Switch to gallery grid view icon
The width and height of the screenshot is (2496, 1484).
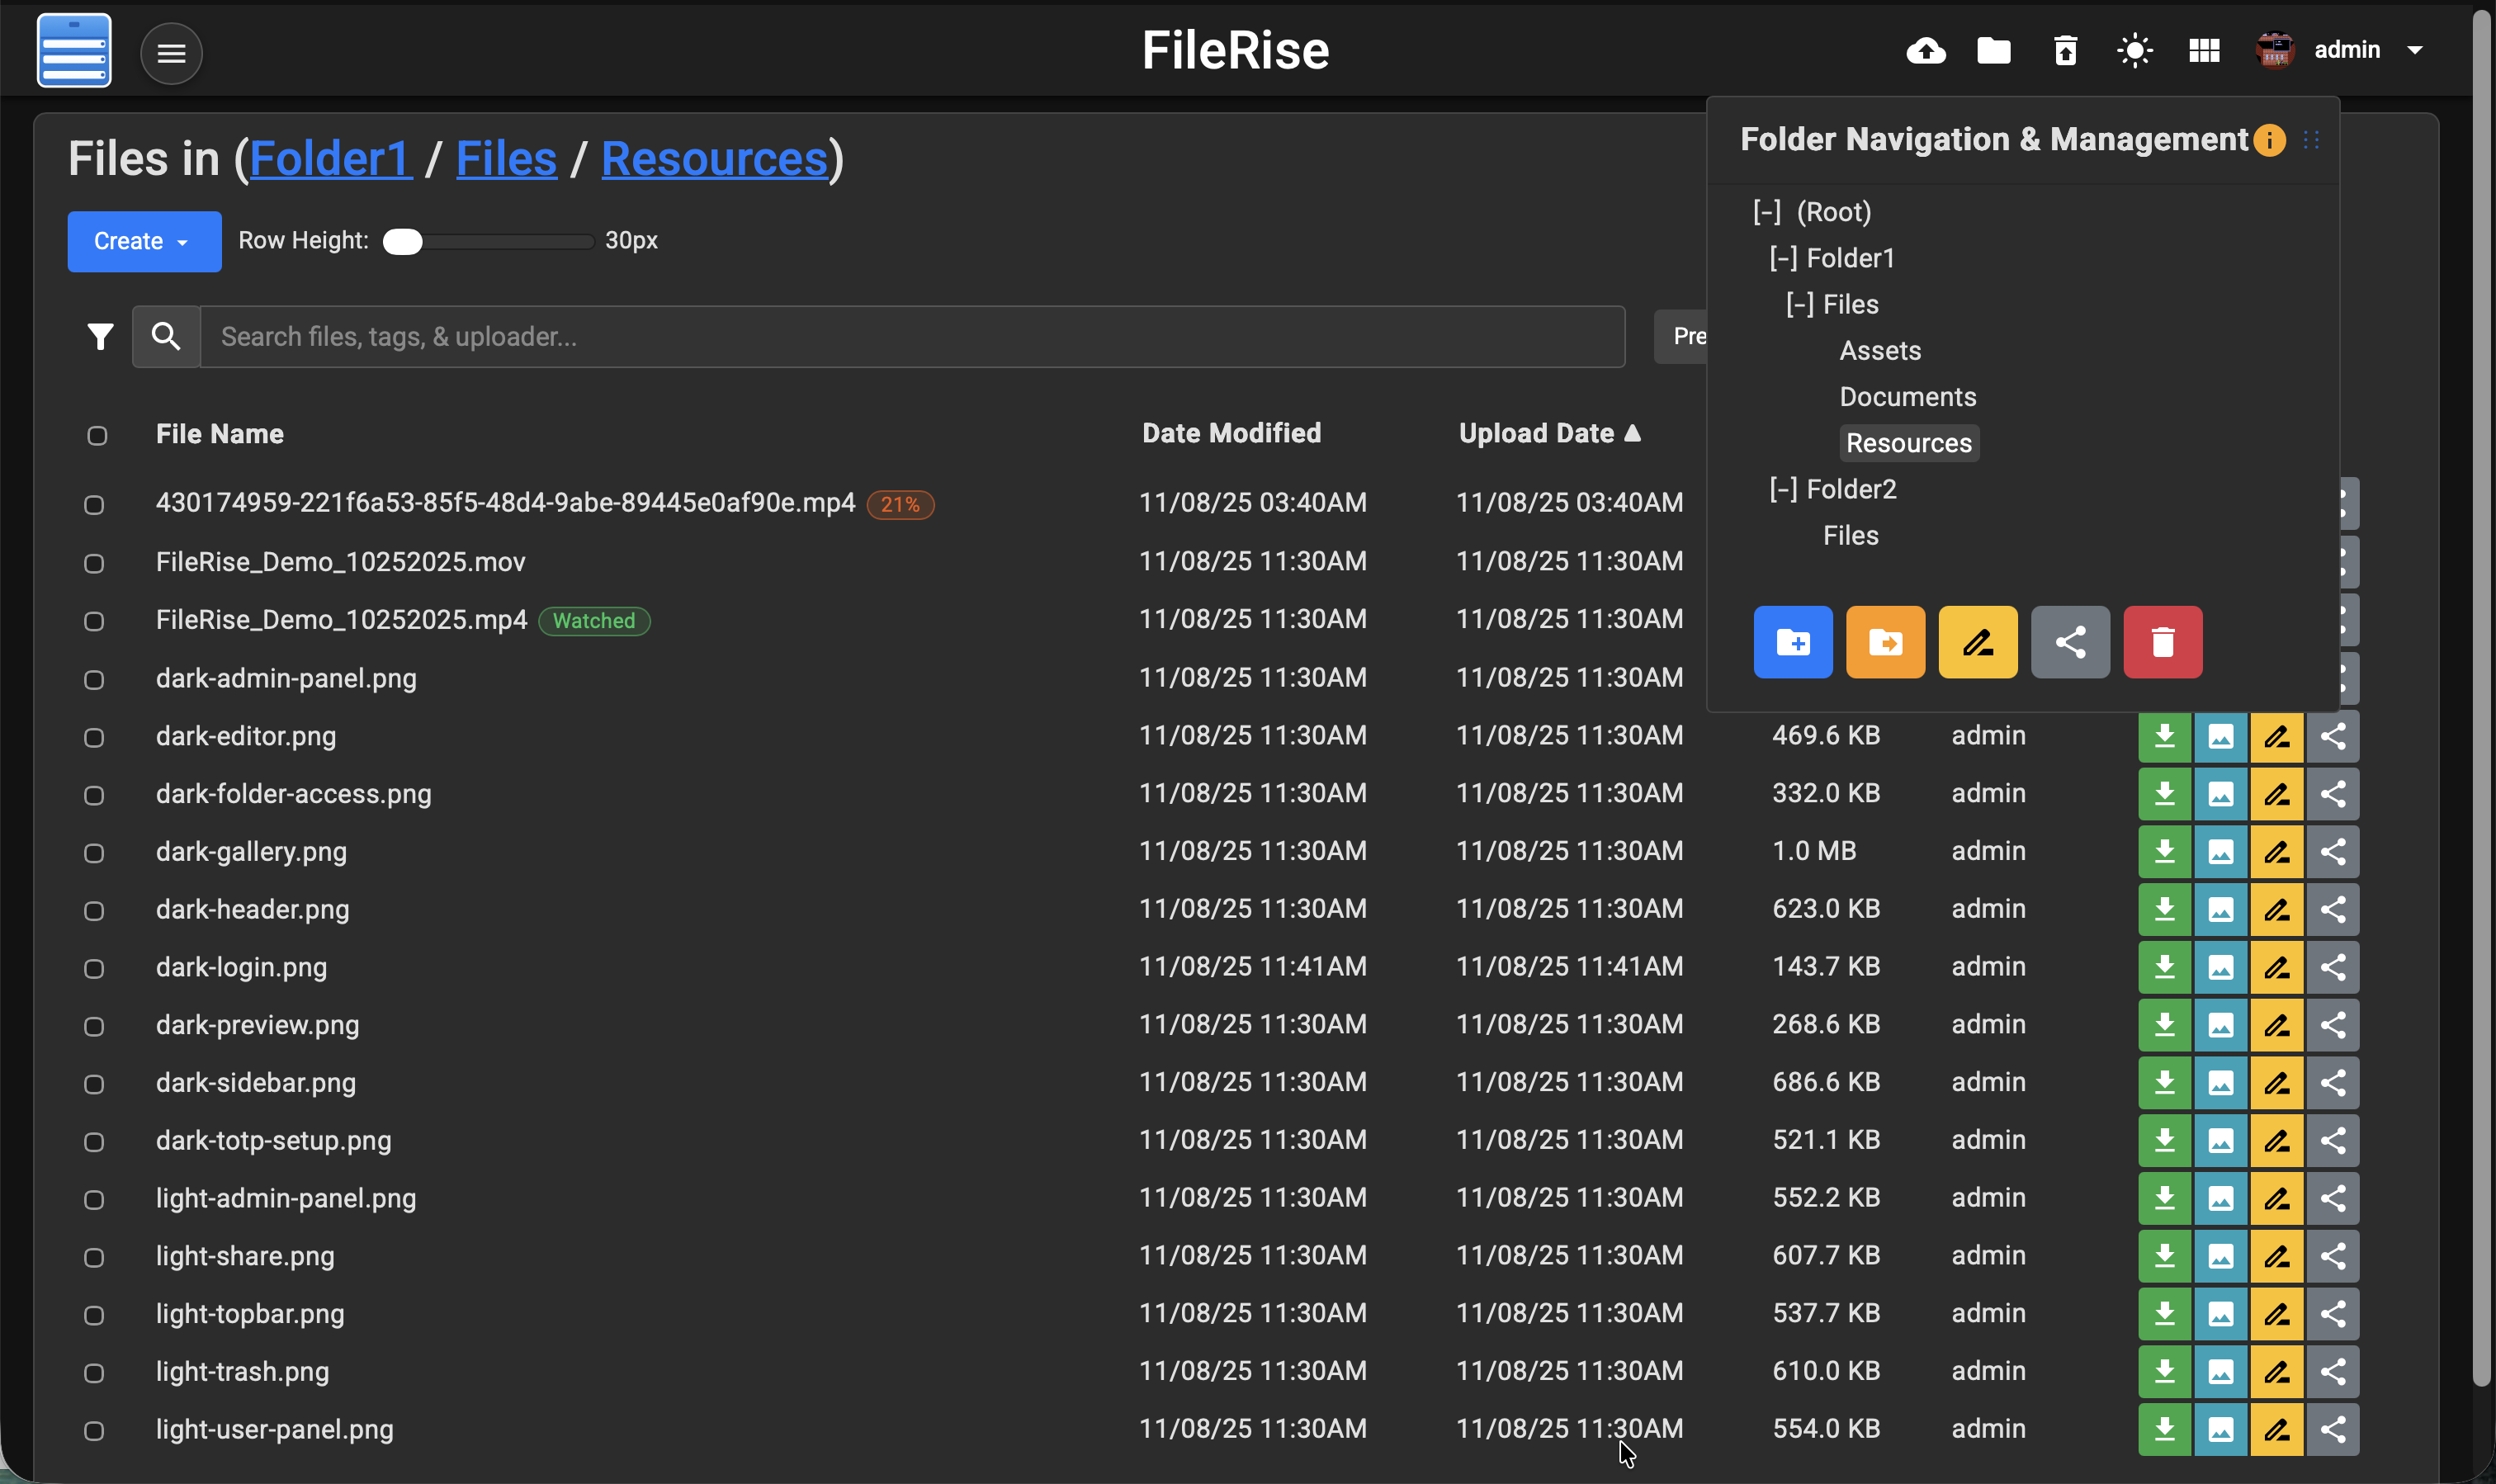coord(2204,50)
